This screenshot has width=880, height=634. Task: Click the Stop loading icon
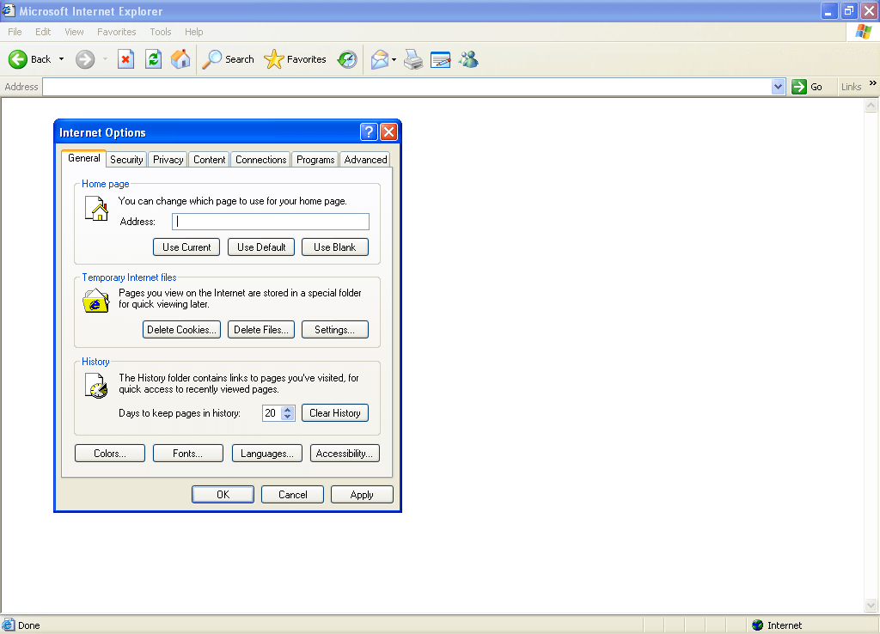125,59
